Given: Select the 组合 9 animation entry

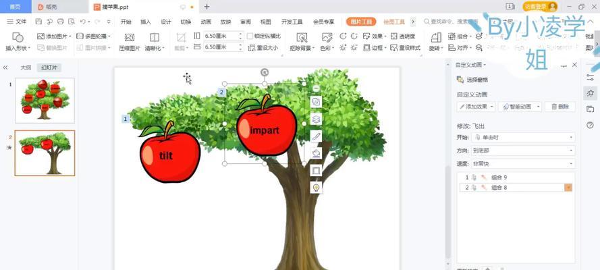Looking at the screenshot, I should 516,178.
